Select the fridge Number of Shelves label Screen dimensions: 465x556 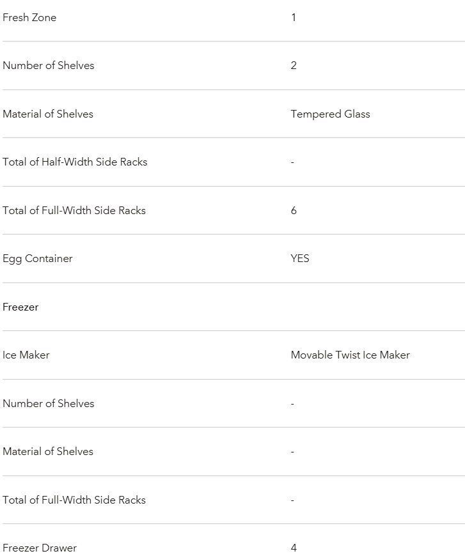tap(48, 65)
